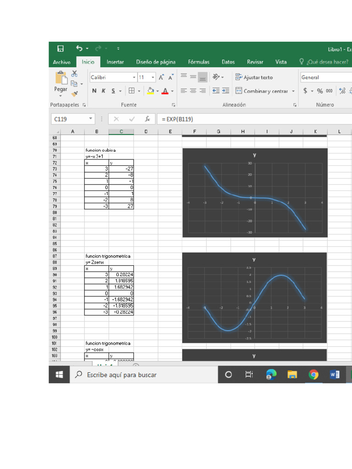This screenshot has width=352, height=469.
Task: Align text to the top of cell
Action: (x=184, y=76)
